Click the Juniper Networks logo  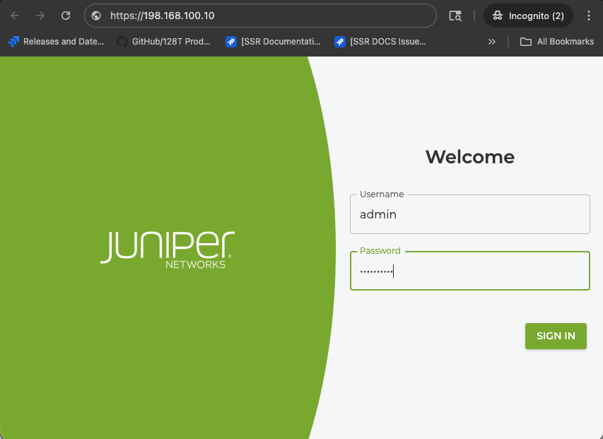coord(168,250)
